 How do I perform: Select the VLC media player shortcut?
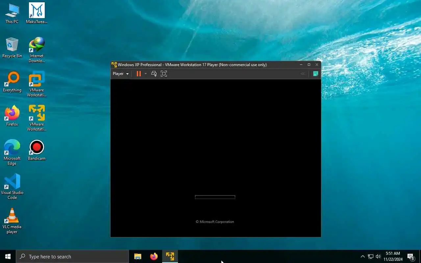click(x=12, y=221)
